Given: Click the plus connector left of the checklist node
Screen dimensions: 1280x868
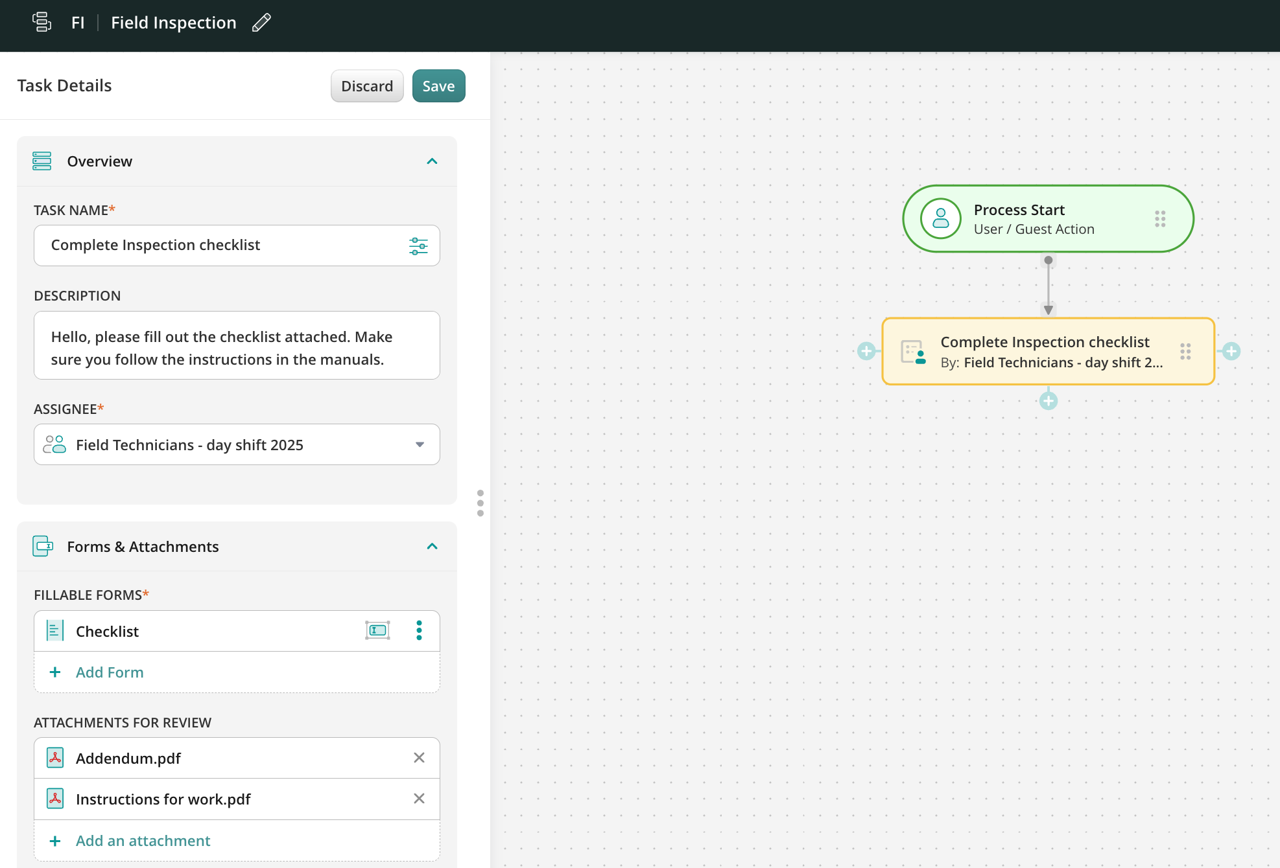Looking at the screenshot, I should pos(866,351).
